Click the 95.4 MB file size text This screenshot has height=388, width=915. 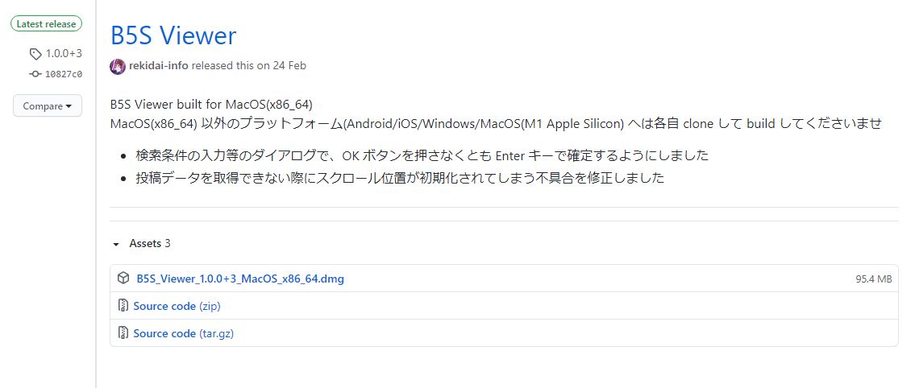pos(874,279)
